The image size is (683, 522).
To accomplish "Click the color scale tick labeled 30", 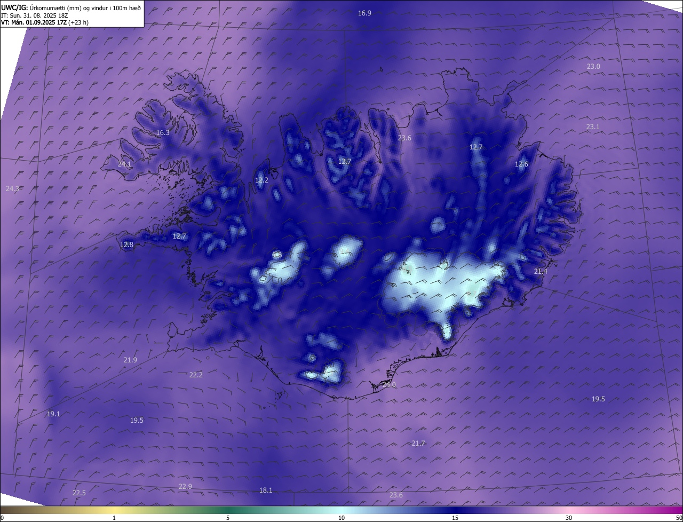I will (x=569, y=518).
